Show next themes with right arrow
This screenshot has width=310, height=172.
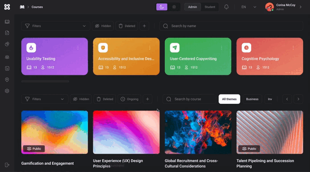click(298, 99)
